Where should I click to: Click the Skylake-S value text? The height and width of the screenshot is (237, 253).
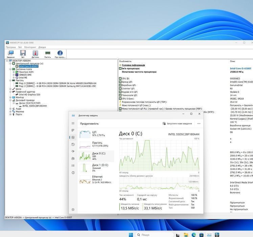click(235, 92)
